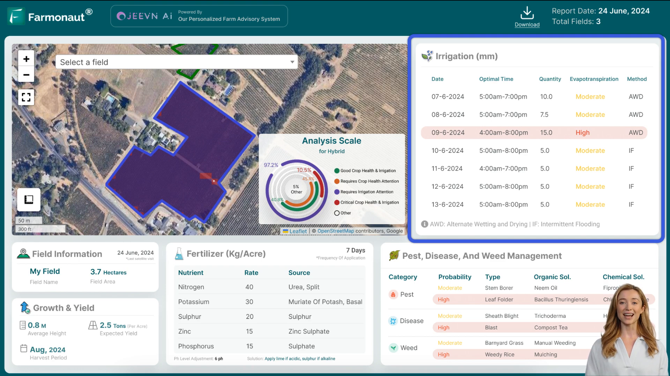Select the 09-6-2024 high evapotranspiration row
Screen dimensions: 670x376
coord(536,132)
